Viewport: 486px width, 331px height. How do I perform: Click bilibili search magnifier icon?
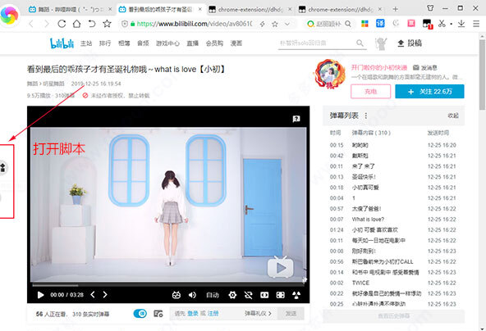[x=360, y=43]
